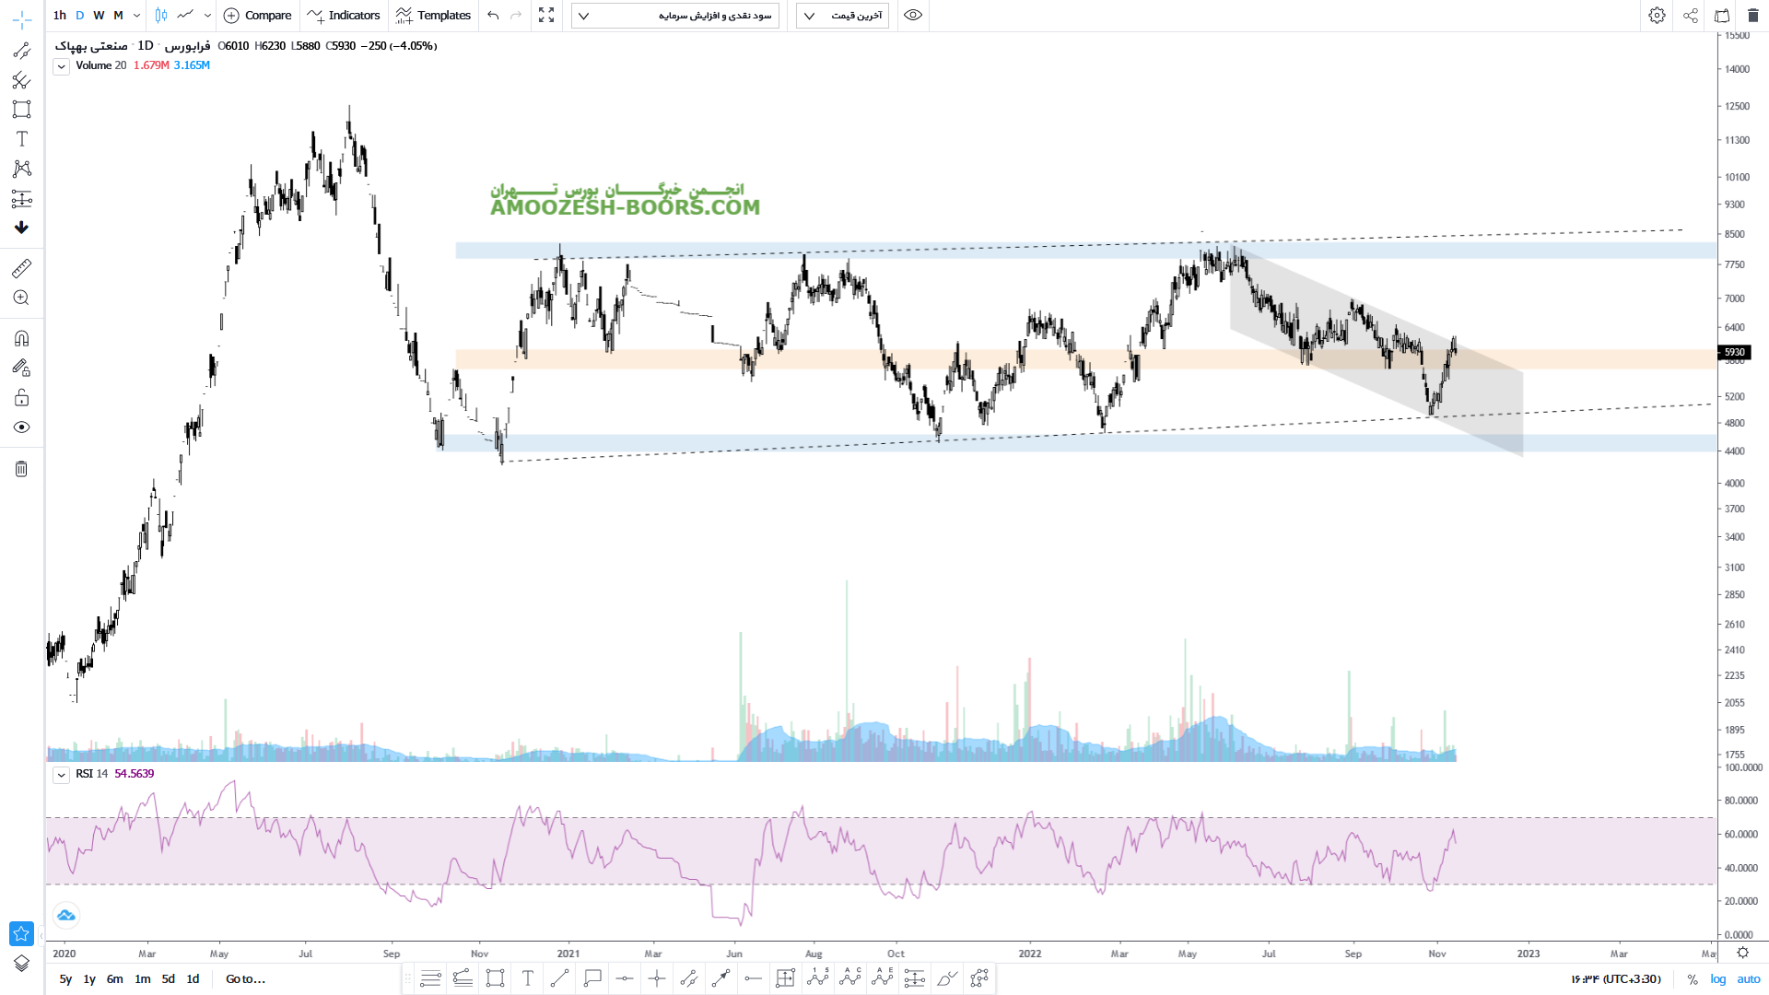Image resolution: width=1769 pixels, height=995 pixels.
Task: Open the chart style dropdown arrow
Action: (x=207, y=15)
